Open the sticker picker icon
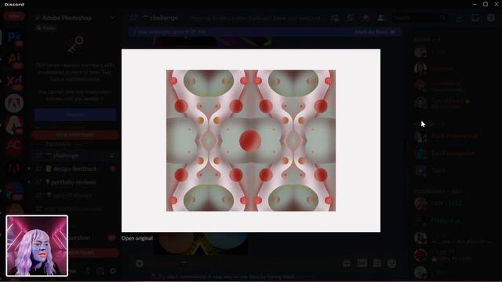502x282 pixels. point(377,263)
